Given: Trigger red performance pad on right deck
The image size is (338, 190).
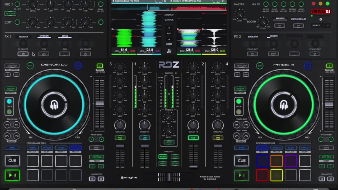Looking at the screenshot, I should (262, 175).
